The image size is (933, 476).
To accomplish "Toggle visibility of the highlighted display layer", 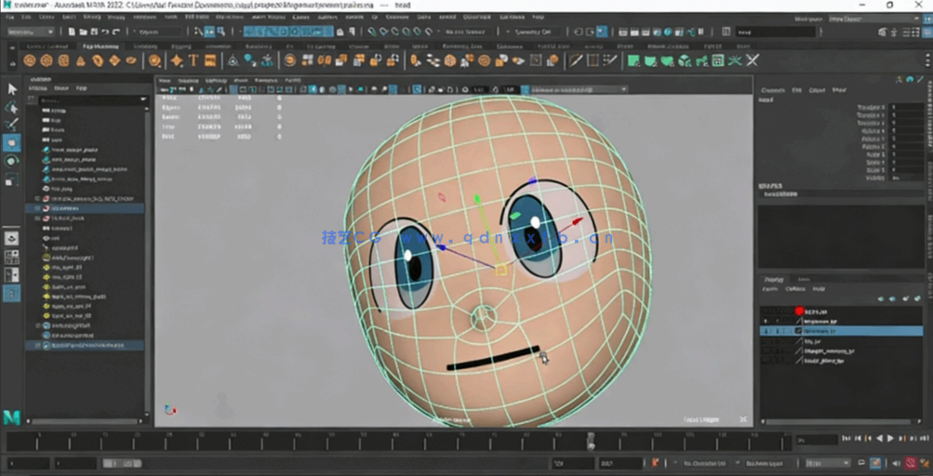I will (766, 331).
